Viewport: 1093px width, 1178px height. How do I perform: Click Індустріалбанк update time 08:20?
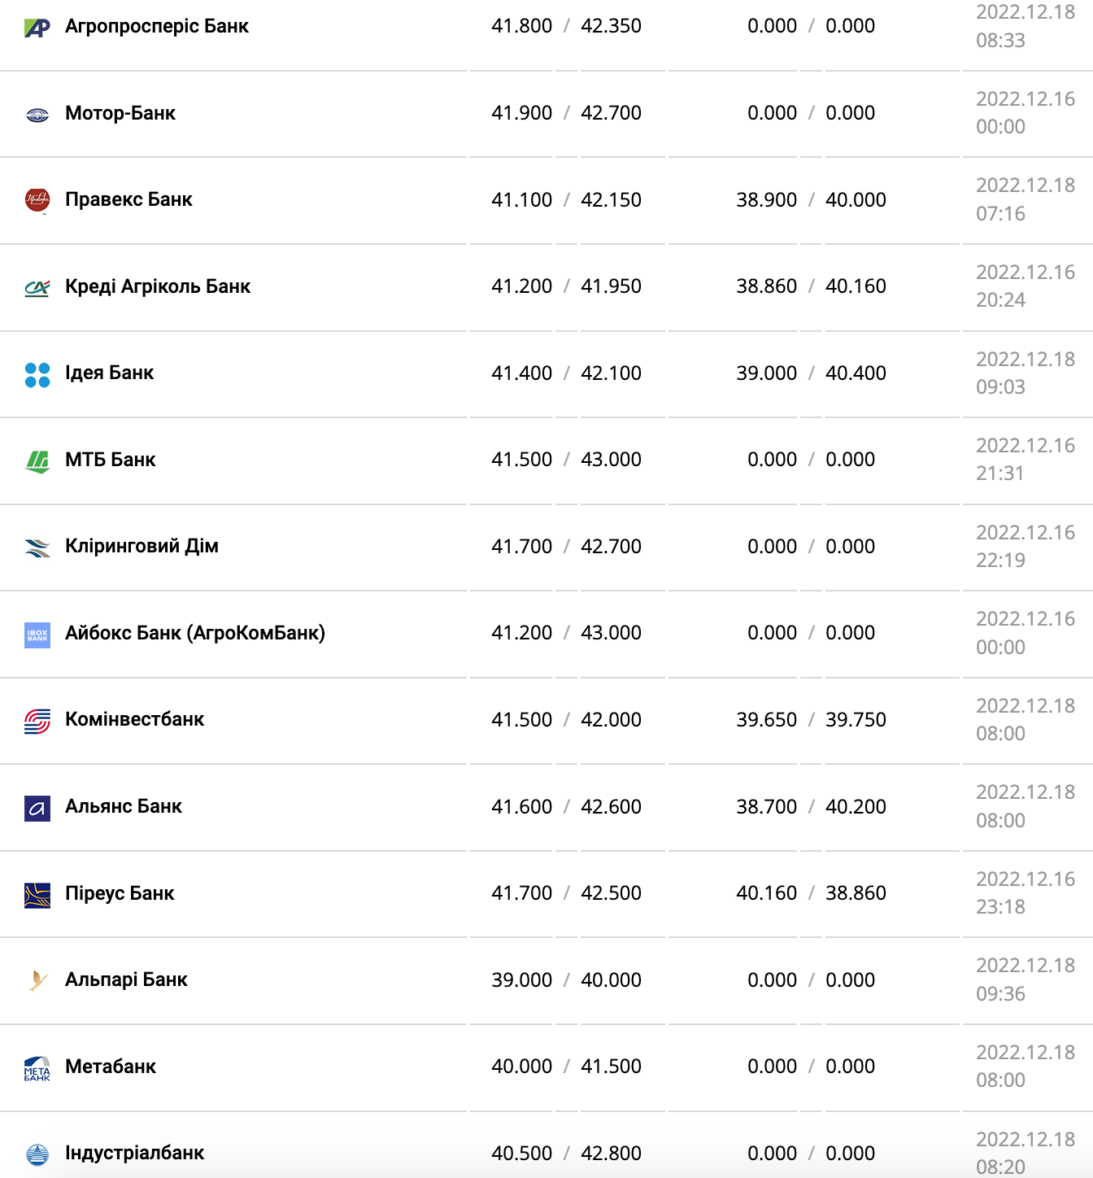click(x=1001, y=1167)
